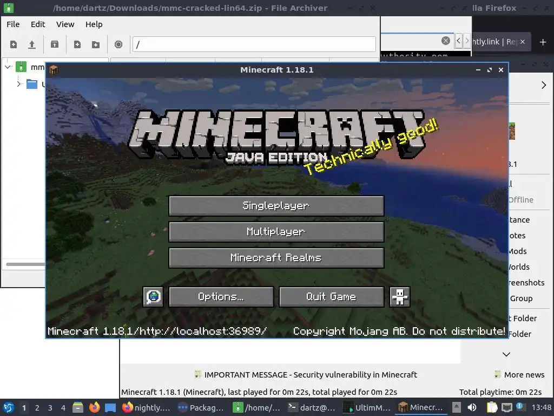Collapse the mm archive root in archiver tree
The image size is (554, 416).
click(8, 67)
